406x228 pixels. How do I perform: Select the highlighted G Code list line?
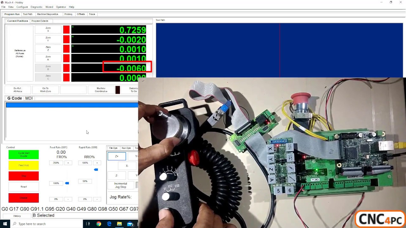72,105
